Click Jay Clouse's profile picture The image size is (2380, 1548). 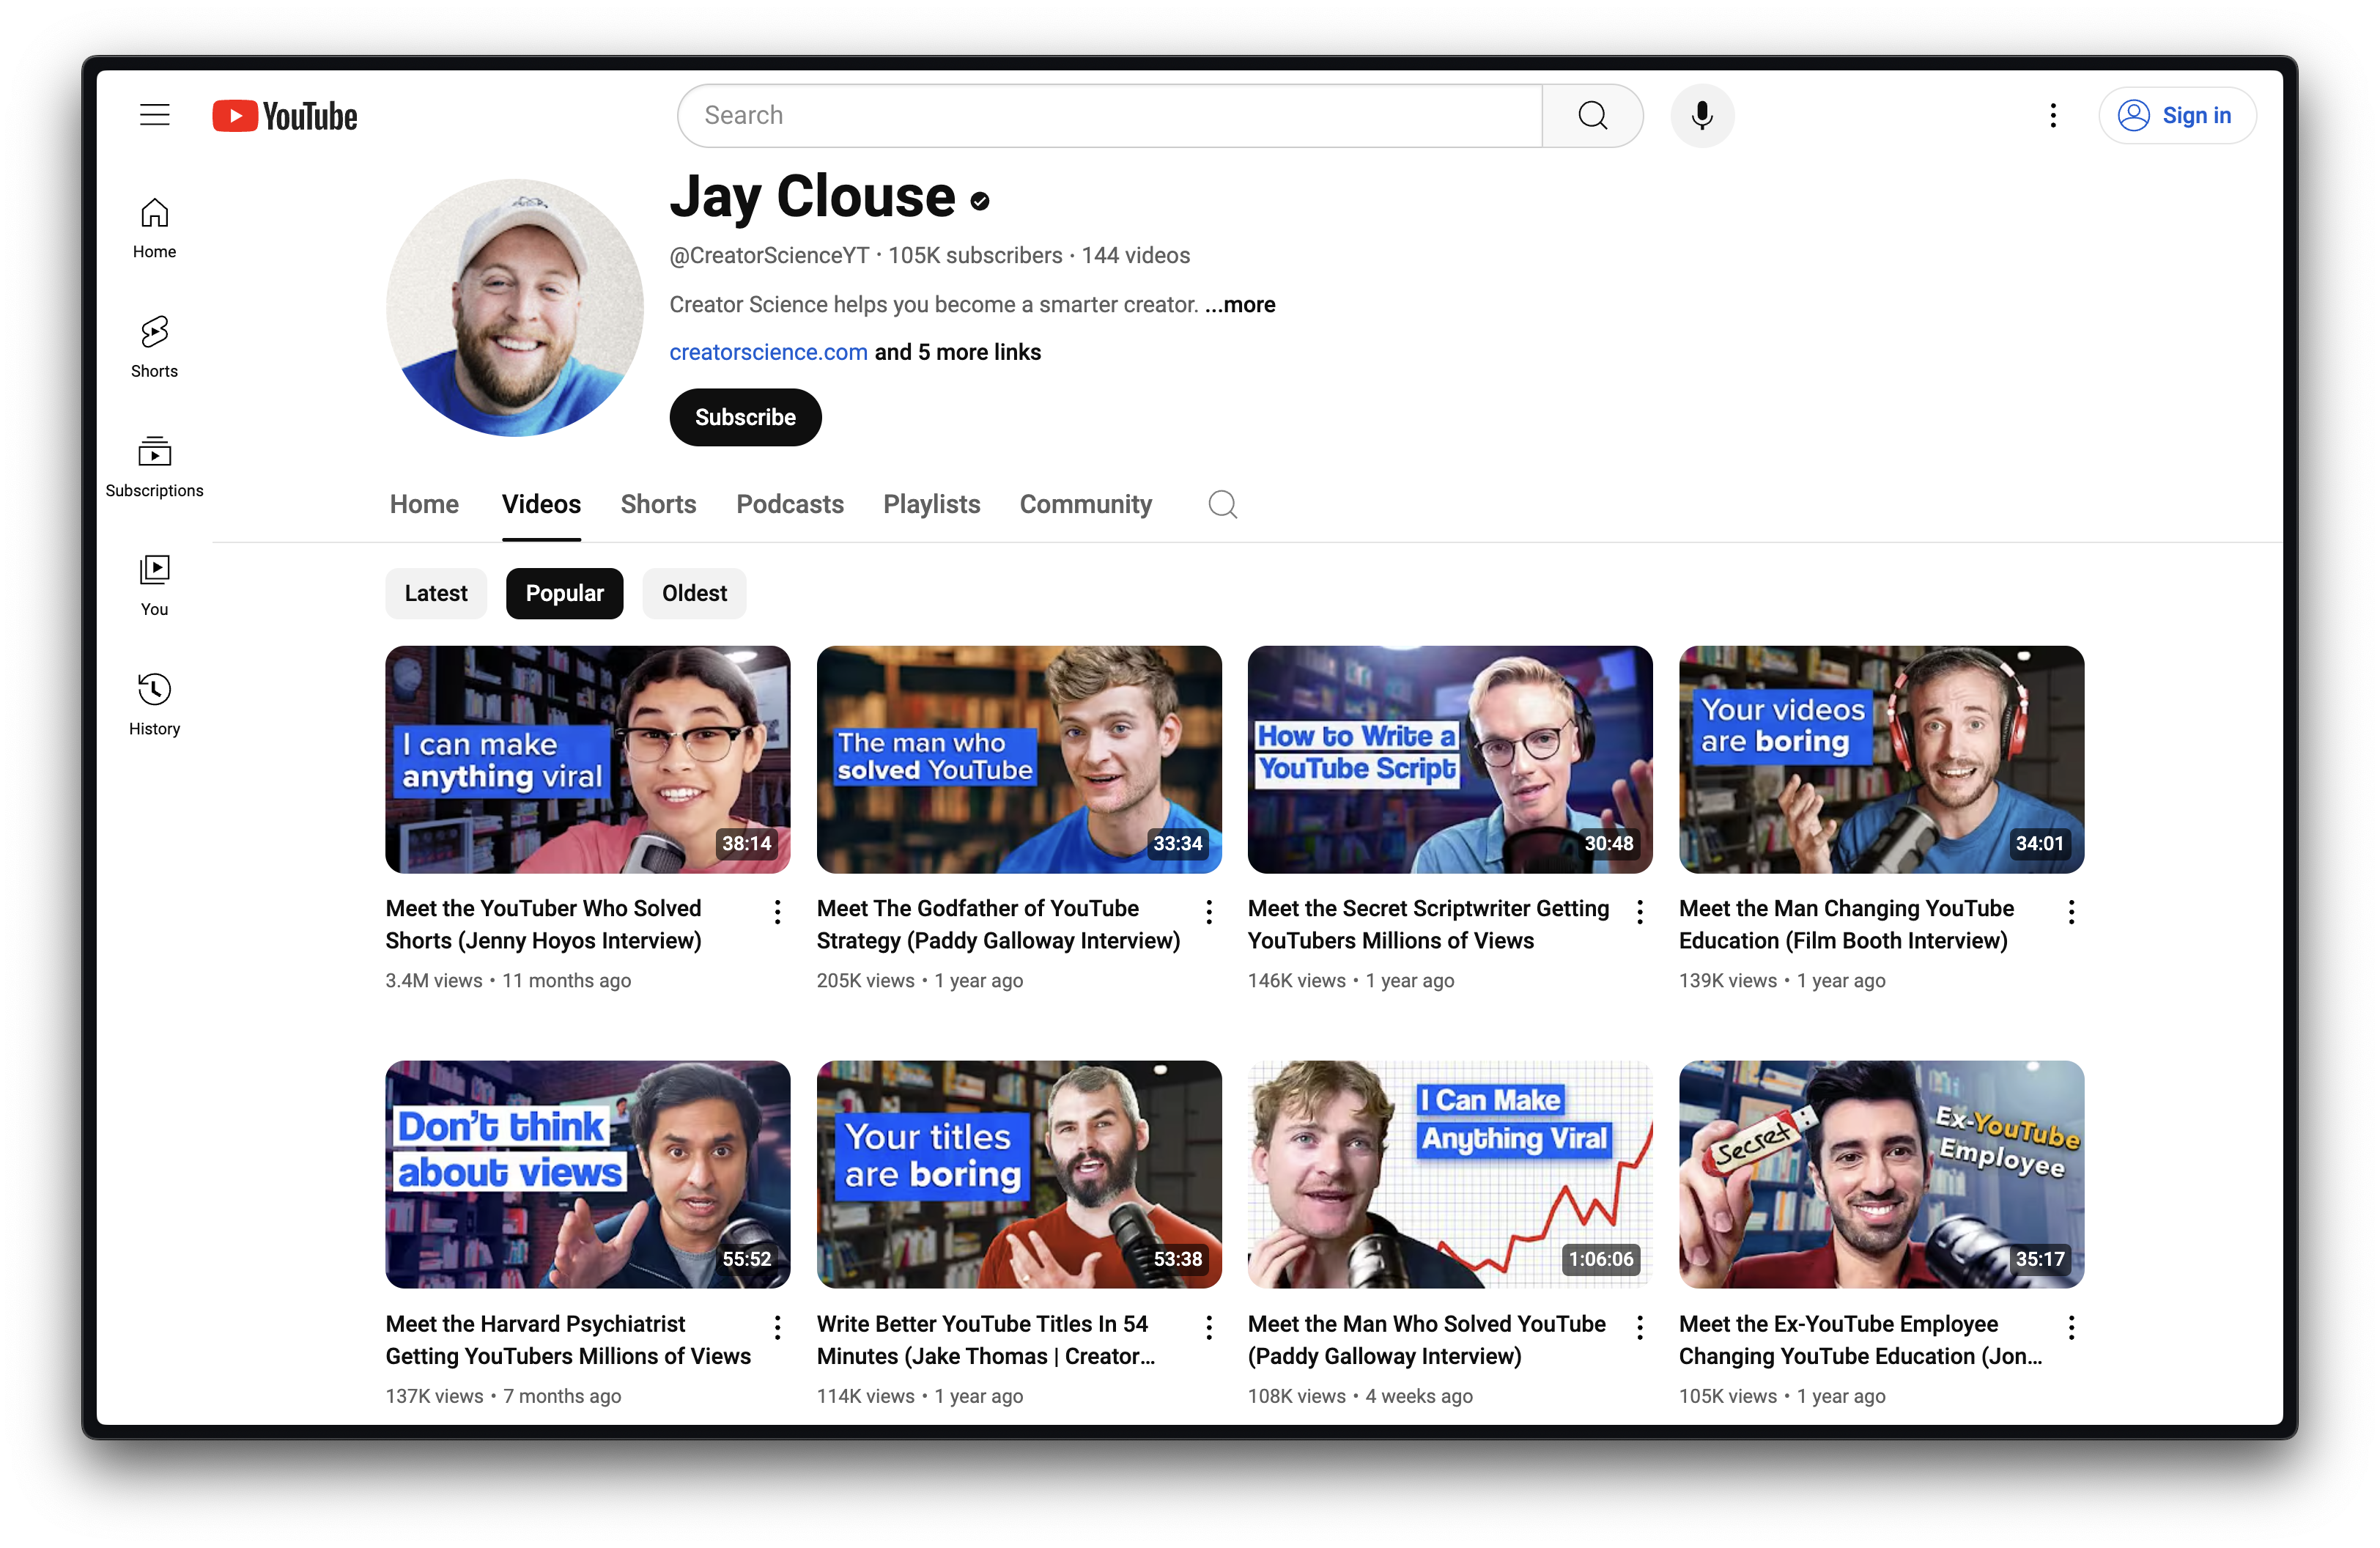515,308
